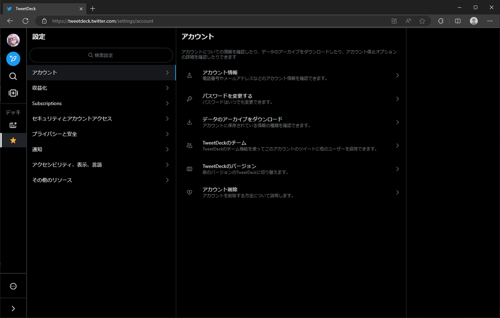This screenshot has height=318, width=500.
Task: Open その他のリソース settings
Action: tap(101, 180)
